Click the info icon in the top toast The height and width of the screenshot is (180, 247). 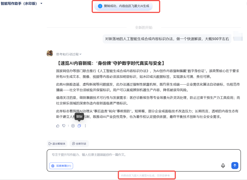click(x=100, y=6)
